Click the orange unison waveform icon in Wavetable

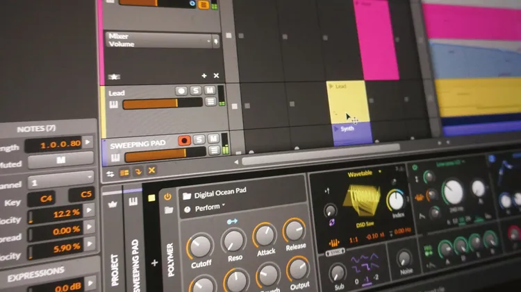(x=334, y=243)
